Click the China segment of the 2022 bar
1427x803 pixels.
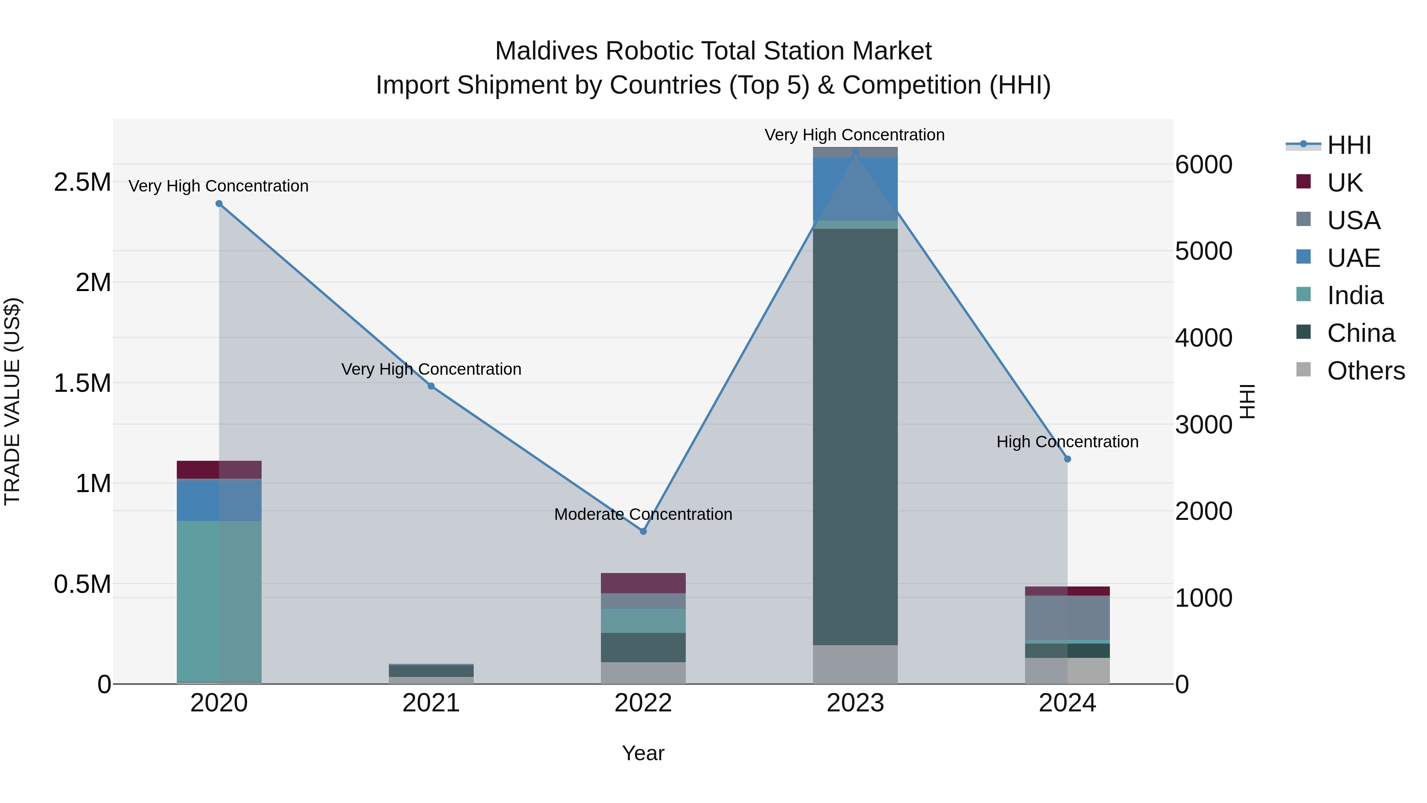point(643,647)
